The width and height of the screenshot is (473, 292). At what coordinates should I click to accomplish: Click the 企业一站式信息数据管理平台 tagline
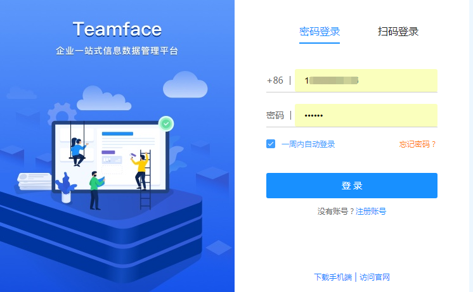(117, 51)
